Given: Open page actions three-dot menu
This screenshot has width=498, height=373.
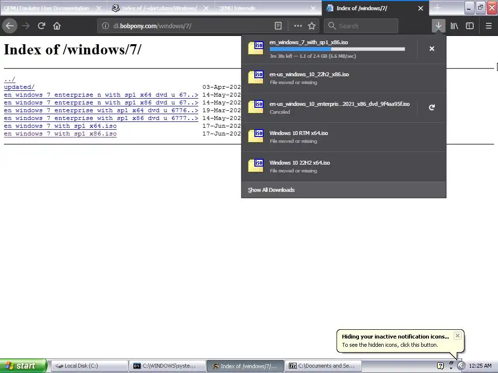Looking at the screenshot, I should click(298, 26).
